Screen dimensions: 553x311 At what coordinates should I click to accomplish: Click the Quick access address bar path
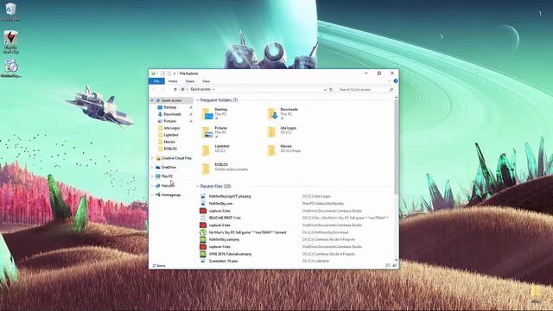pos(200,90)
